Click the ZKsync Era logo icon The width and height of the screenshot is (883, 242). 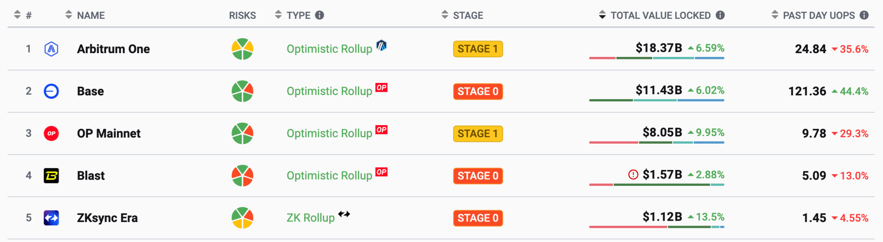[x=51, y=218]
